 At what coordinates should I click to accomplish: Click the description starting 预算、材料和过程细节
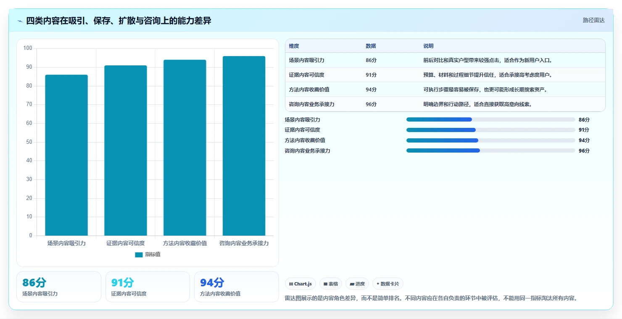coord(488,75)
